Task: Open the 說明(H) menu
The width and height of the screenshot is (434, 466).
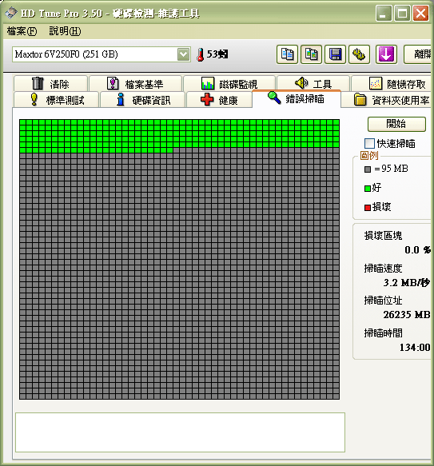Action: (65, 31)
